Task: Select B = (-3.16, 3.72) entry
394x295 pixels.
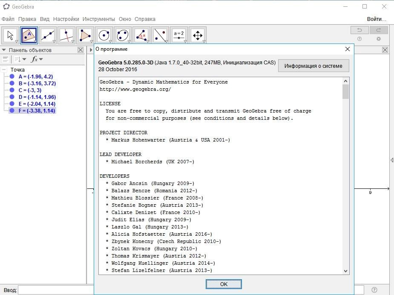Action: [x=37, y=83]
